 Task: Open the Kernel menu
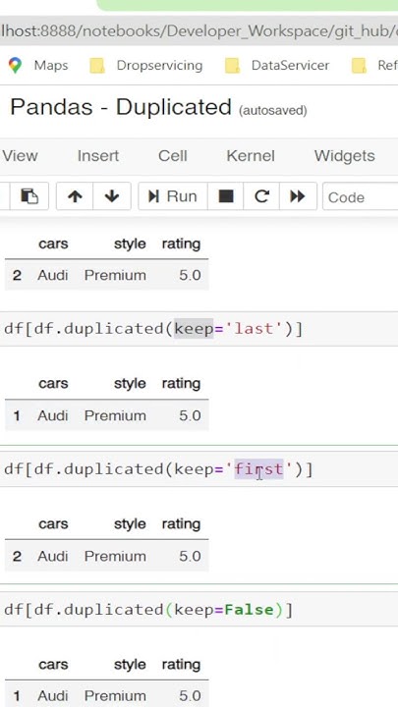coord(251,156)
